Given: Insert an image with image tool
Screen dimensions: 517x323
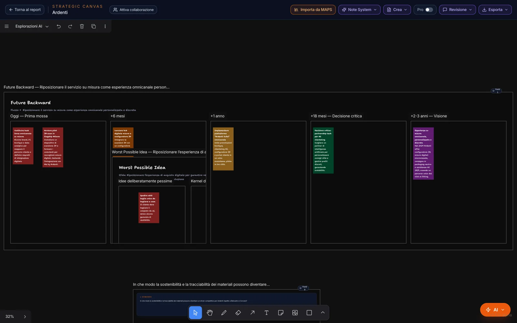Looking at the screenshot, I should tap(295, 313).
